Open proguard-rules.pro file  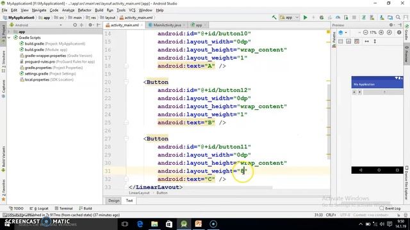[x=57, y=61]
